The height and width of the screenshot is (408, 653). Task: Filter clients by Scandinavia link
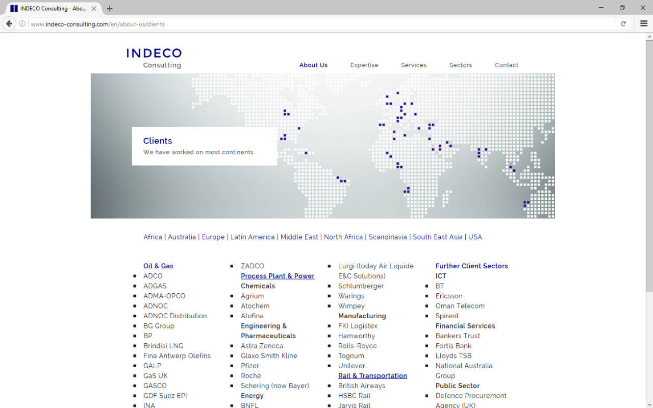[388, 237]
